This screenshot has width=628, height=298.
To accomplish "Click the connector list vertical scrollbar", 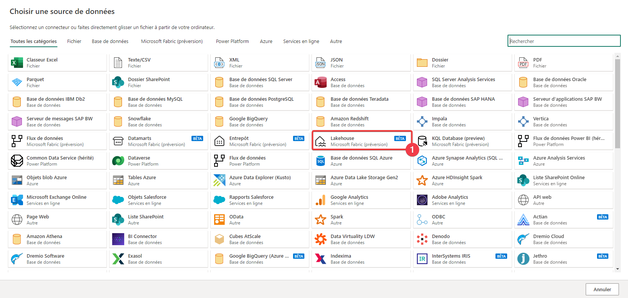I will coord(618,104).
